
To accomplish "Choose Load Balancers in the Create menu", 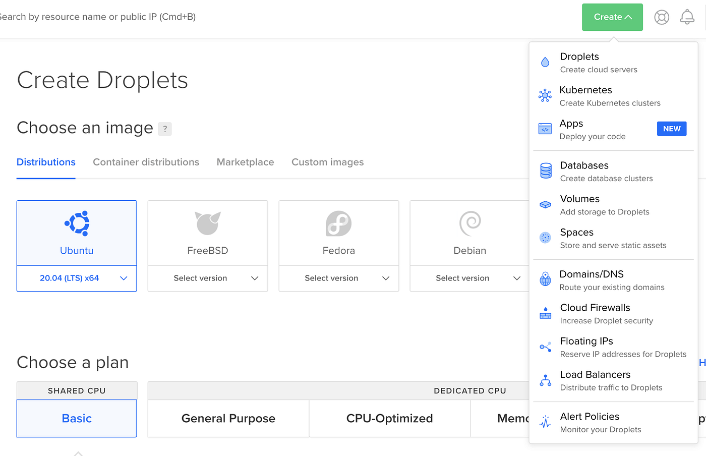I will [613, 380].
